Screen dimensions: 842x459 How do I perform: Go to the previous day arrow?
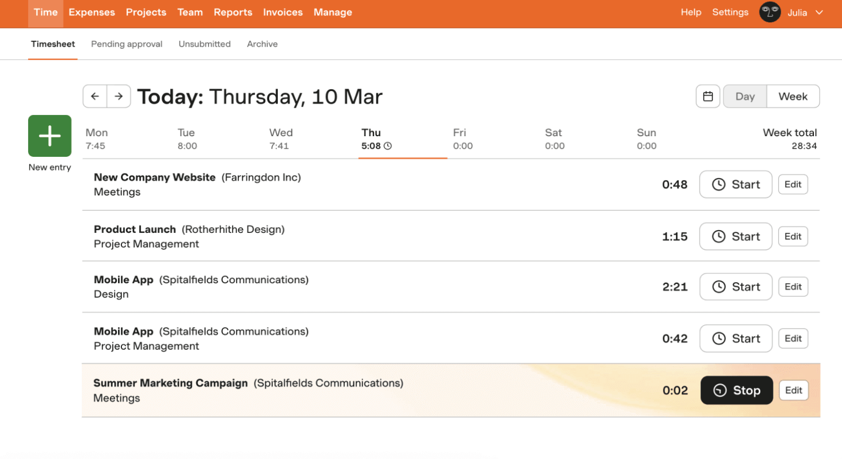pos(95,96)
